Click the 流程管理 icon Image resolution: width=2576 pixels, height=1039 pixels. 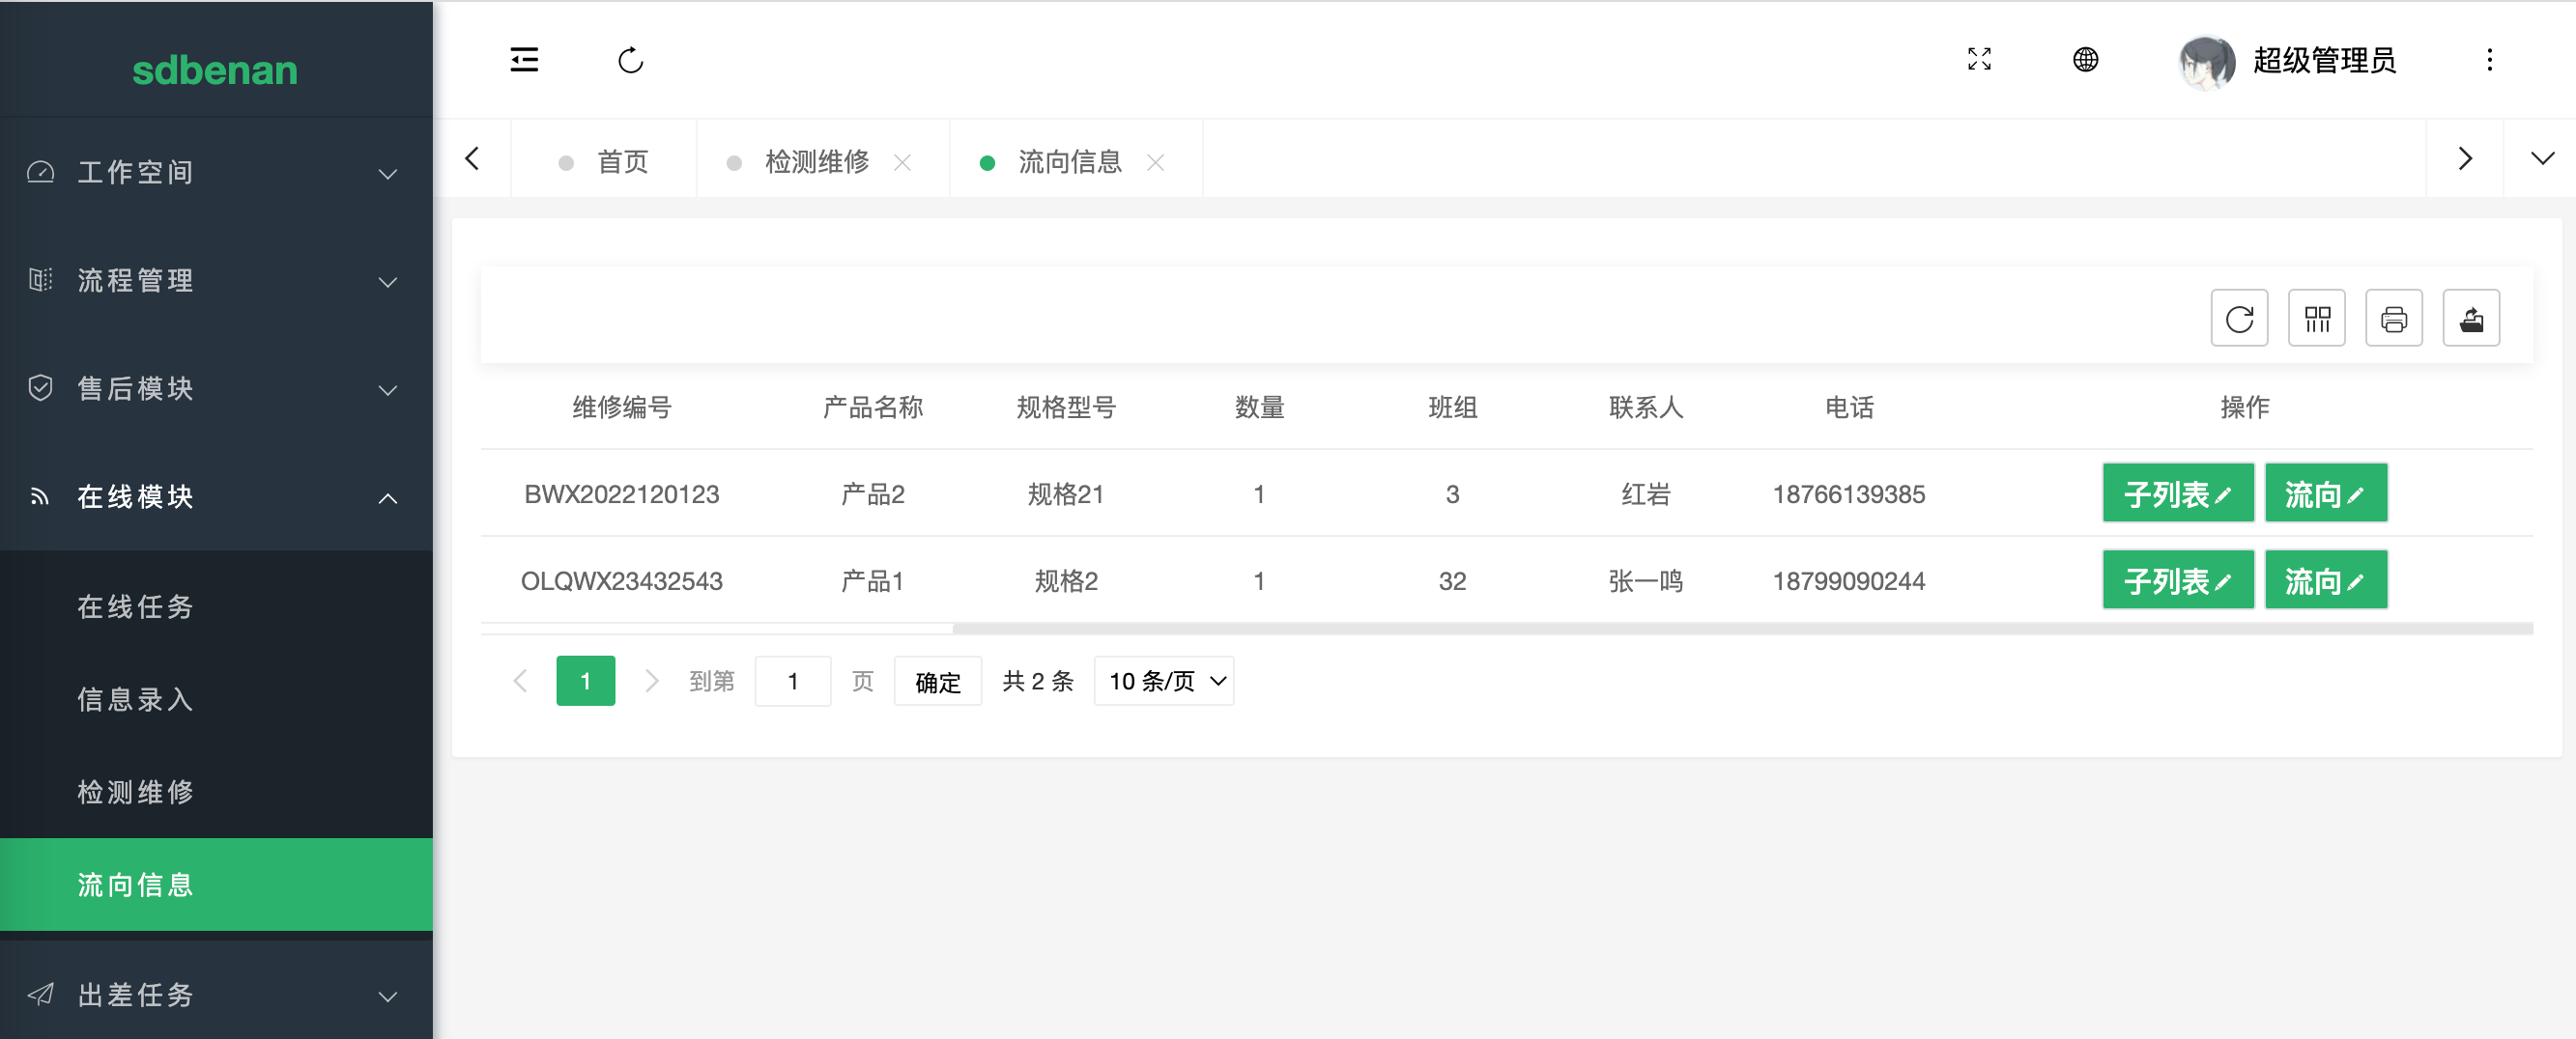click(x=40, y=281)
